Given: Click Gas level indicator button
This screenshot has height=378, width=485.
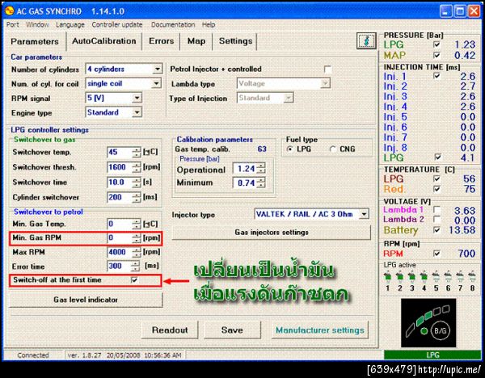Looking at the screenshot, I should pyautogui.click(x=86, y=300).
